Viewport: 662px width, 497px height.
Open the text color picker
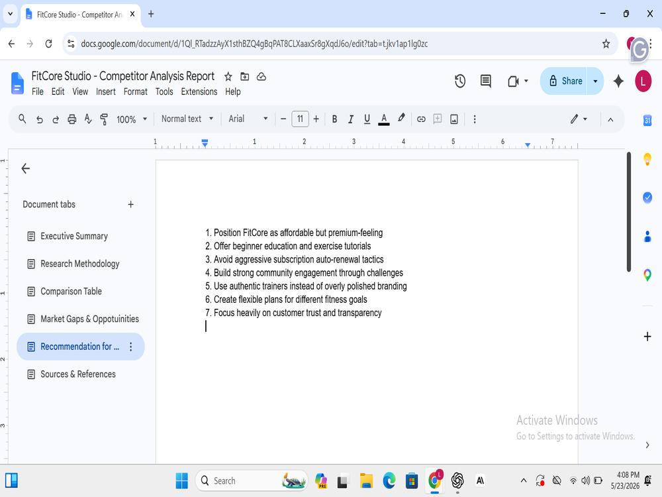tap(384, 119)
